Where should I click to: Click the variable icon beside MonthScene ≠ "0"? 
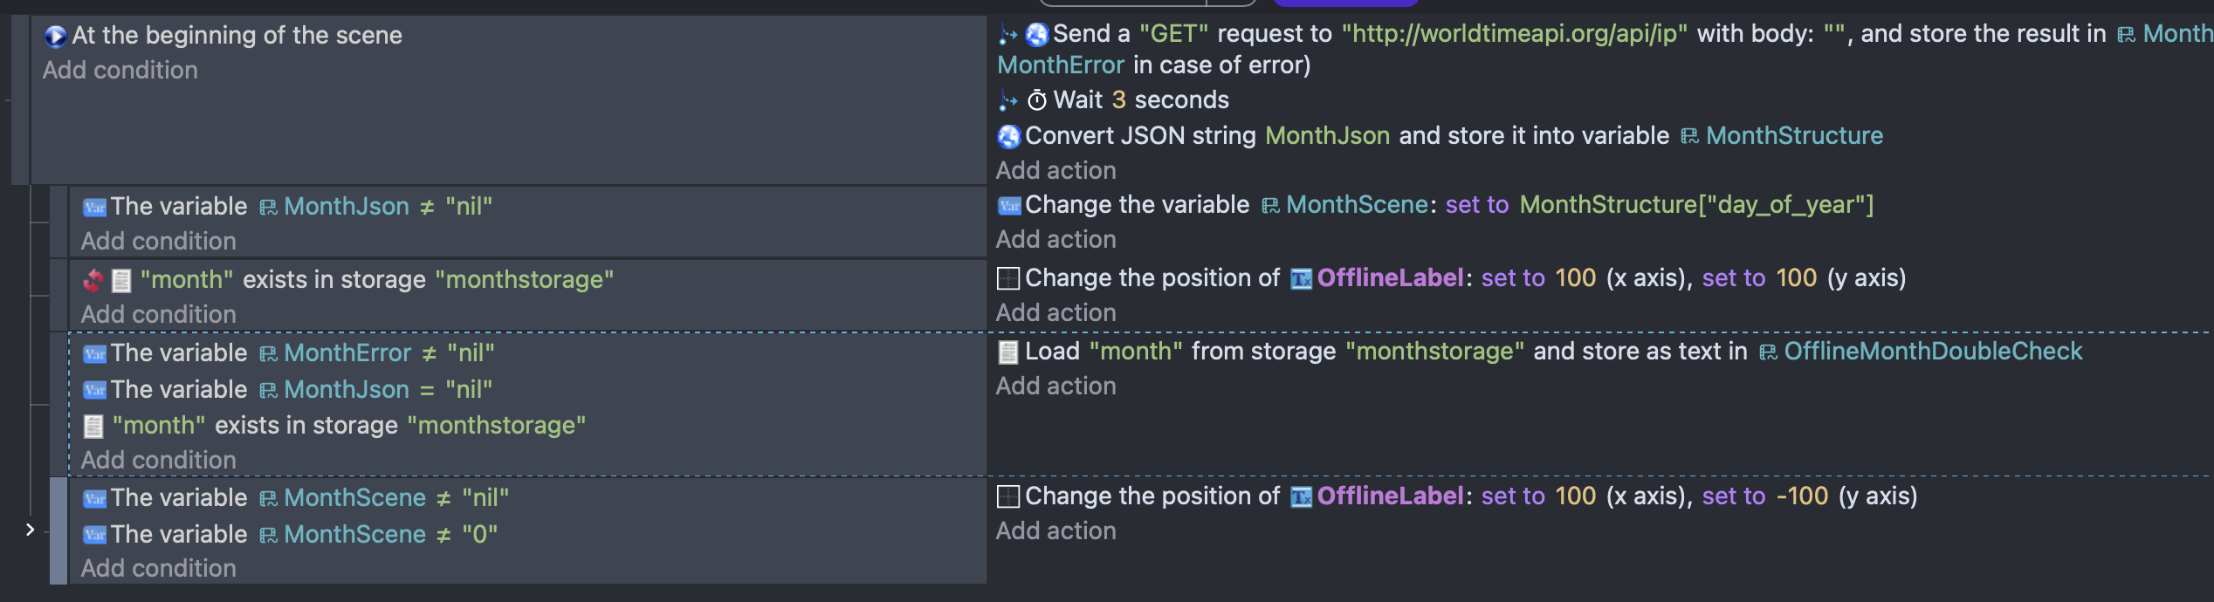(94, 535)
